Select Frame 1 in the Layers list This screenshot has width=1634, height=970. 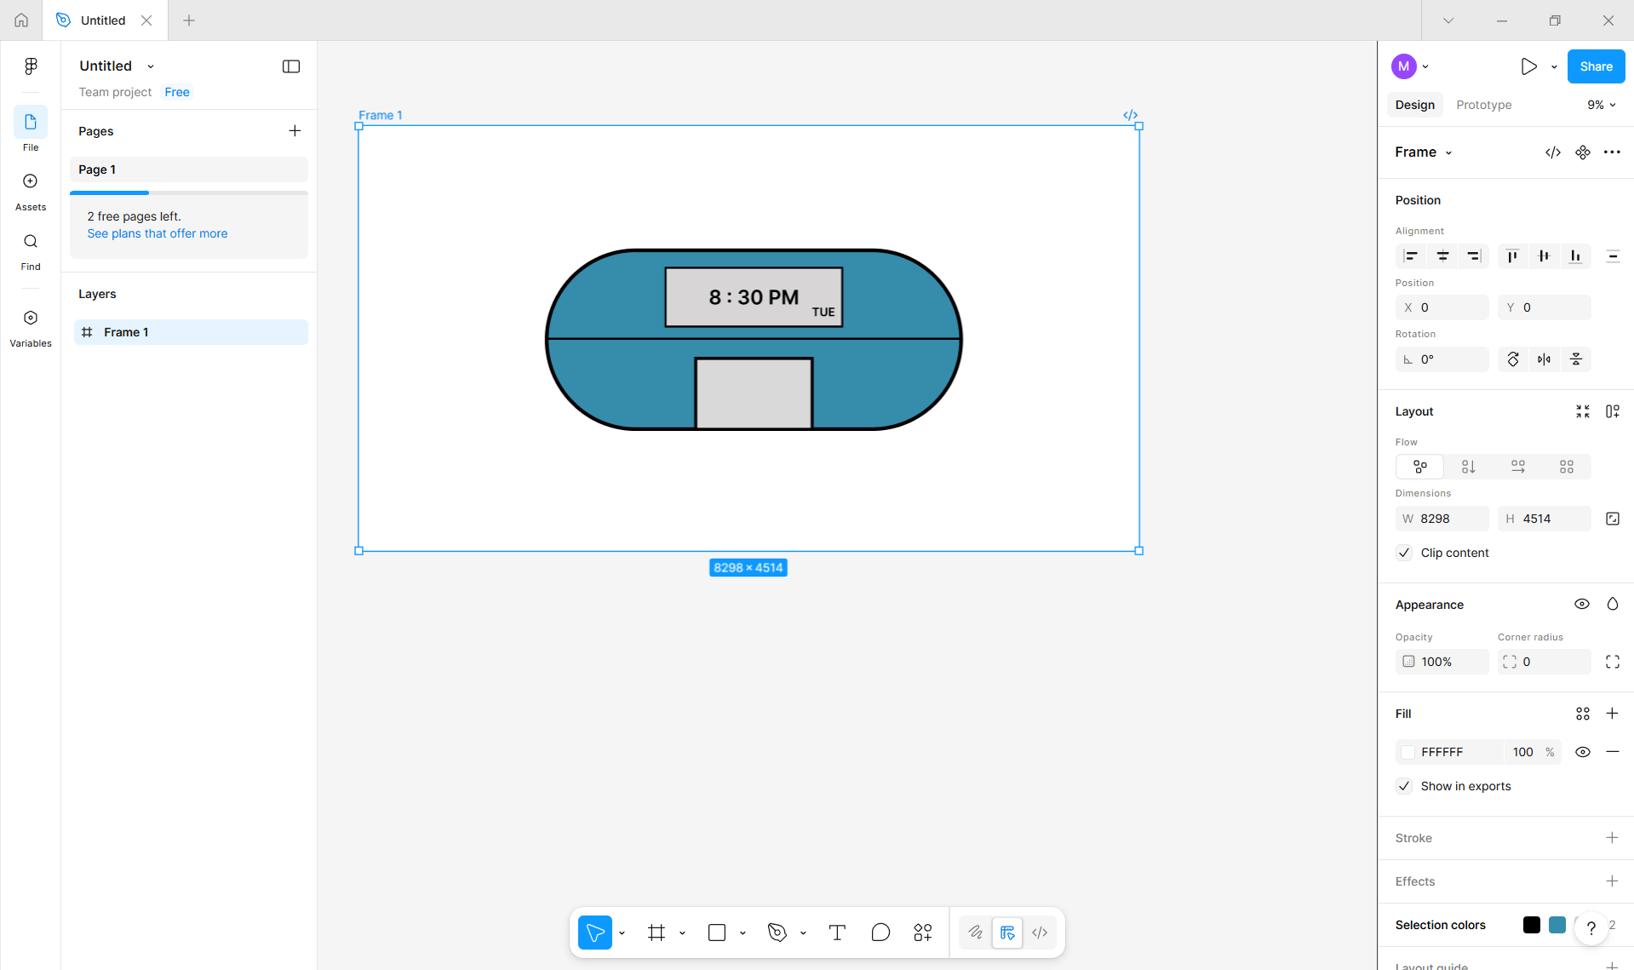click(125, 332)
